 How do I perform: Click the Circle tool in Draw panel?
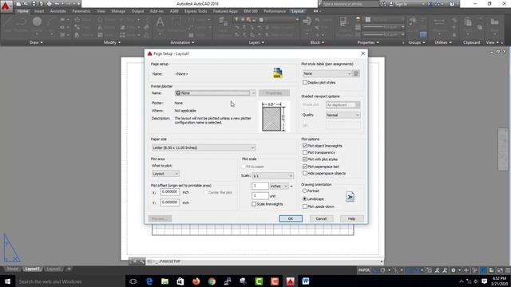coord(37,22)
